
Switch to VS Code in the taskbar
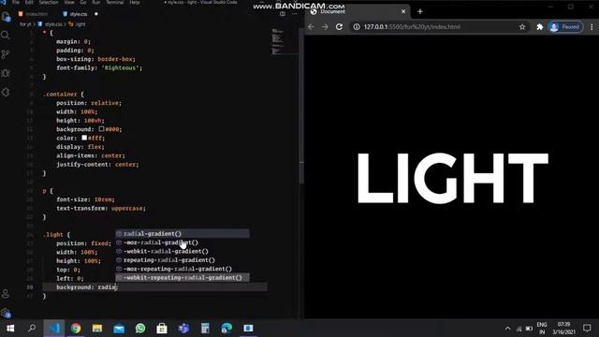click(x=54, y=329)
